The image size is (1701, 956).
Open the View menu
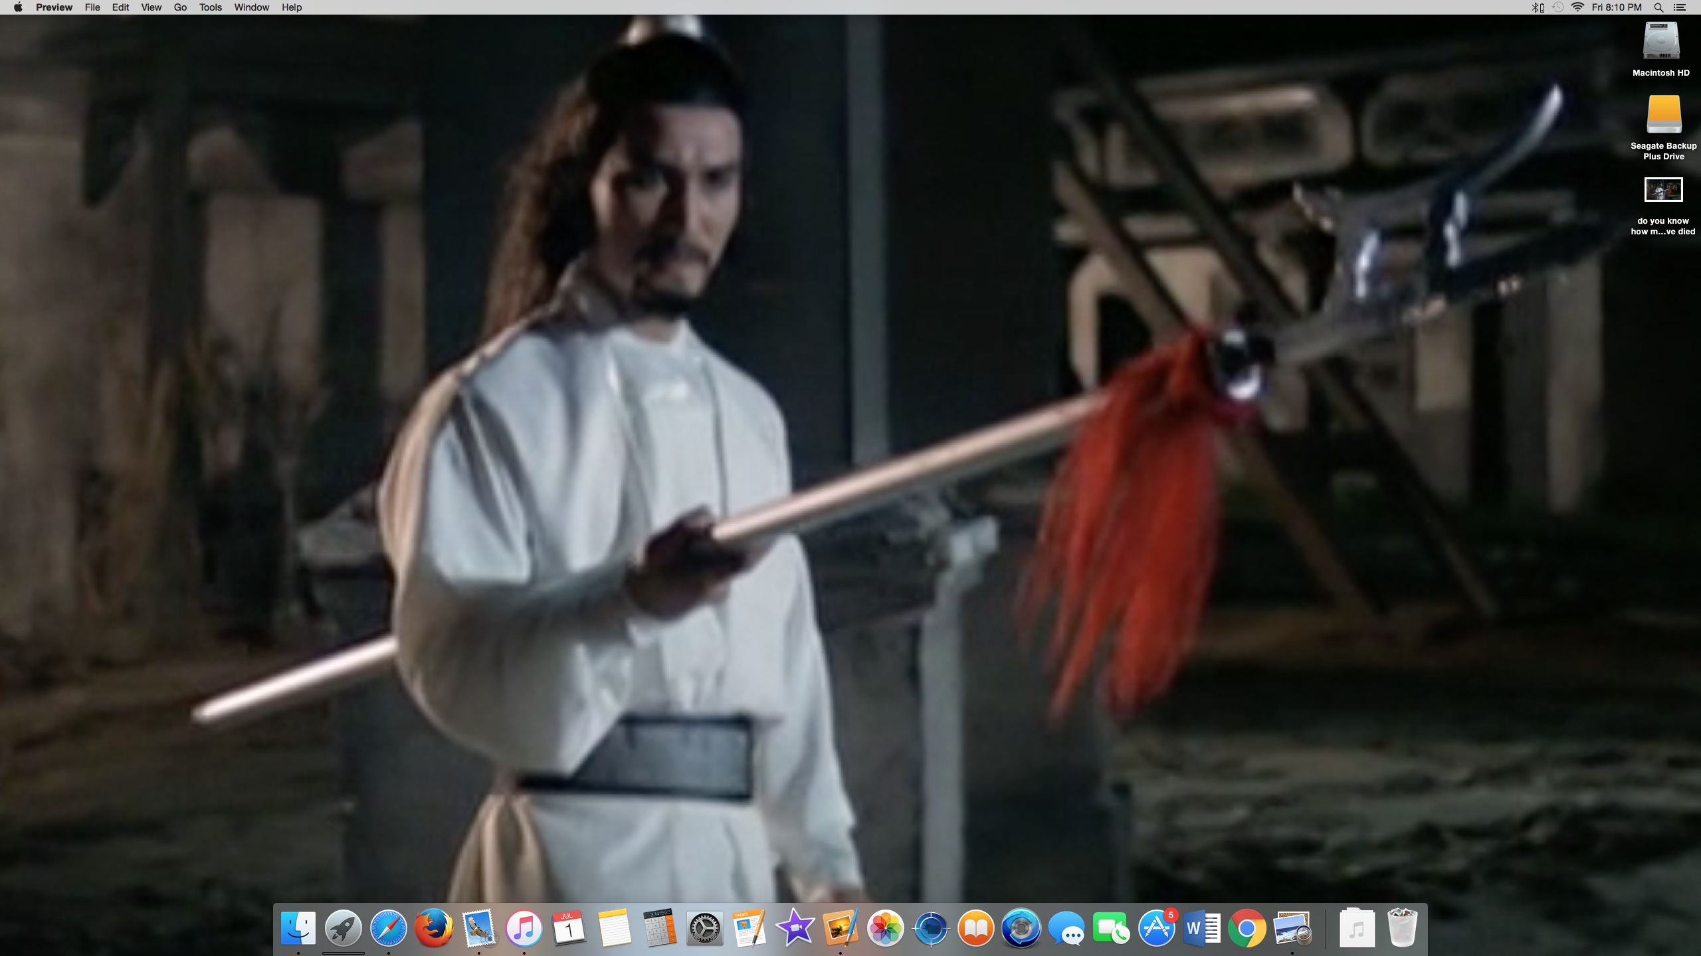point(151,7)
